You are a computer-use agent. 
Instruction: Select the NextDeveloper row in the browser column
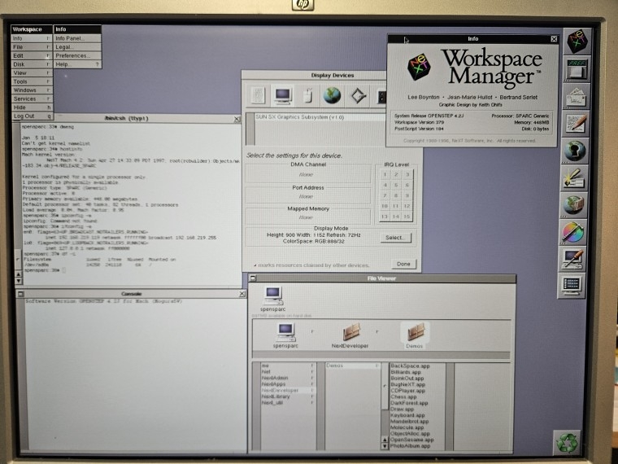(288, 390)
